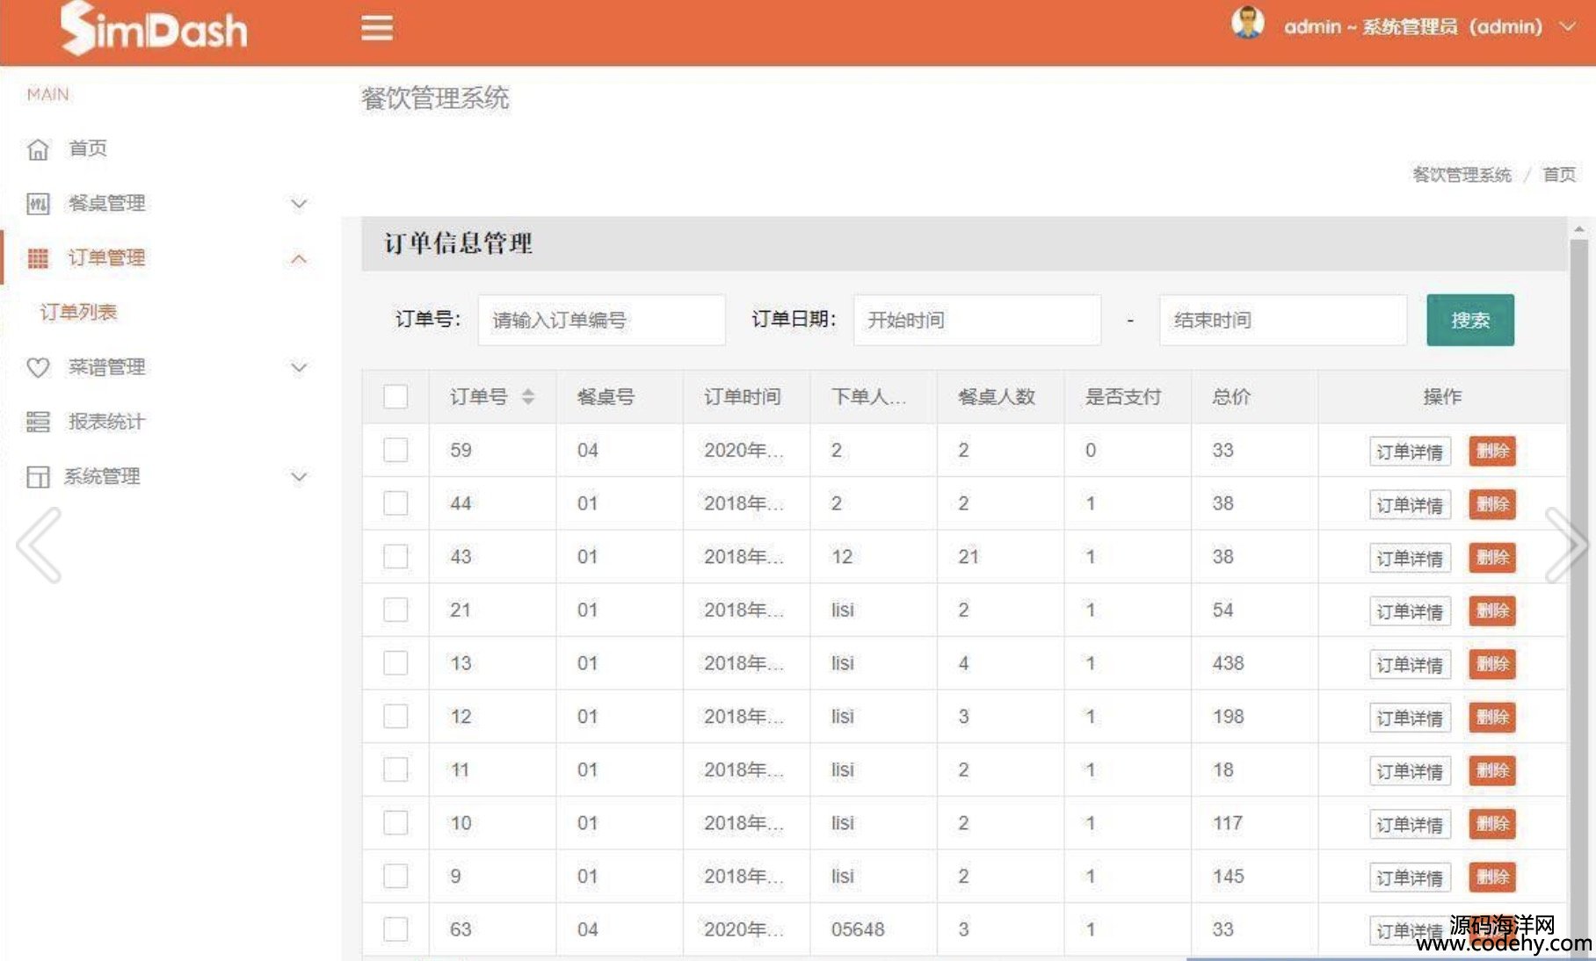Sort by 订单号 column arrow
Screen dimensions: 1596x961
528,397
